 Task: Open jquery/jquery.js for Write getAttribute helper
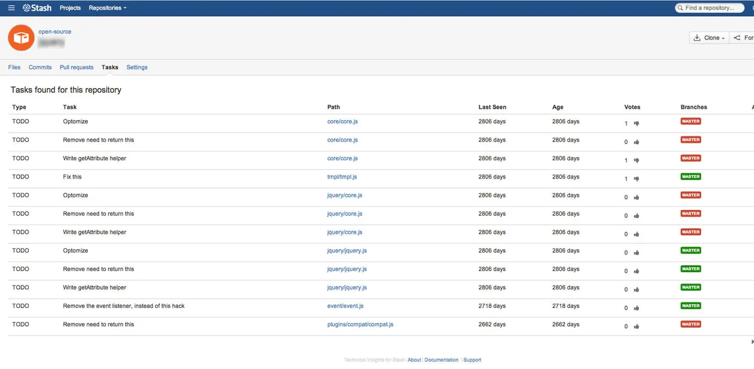(x=347, y=287)
